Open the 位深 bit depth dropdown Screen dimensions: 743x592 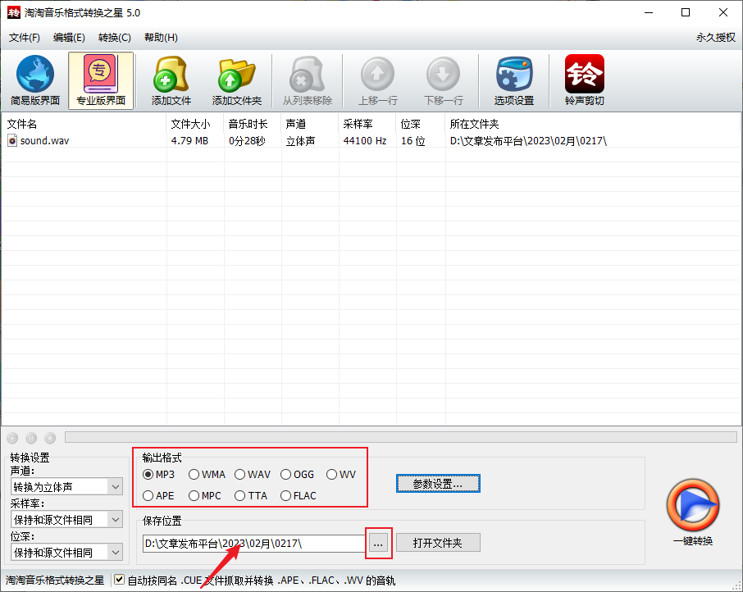[x=66, y=552]
